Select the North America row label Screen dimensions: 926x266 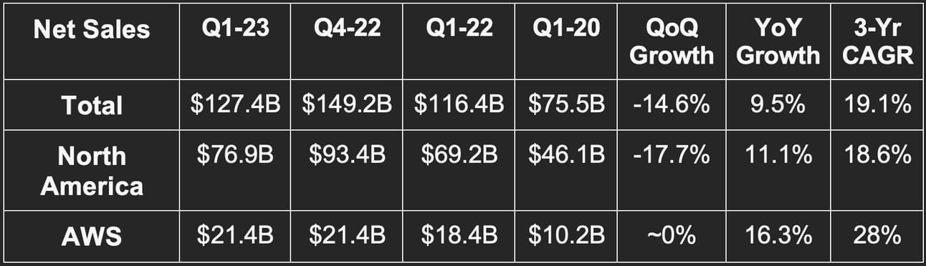[92, 172]
